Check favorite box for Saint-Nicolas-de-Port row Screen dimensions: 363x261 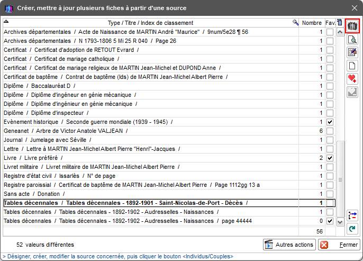click(x=330, y=203)
